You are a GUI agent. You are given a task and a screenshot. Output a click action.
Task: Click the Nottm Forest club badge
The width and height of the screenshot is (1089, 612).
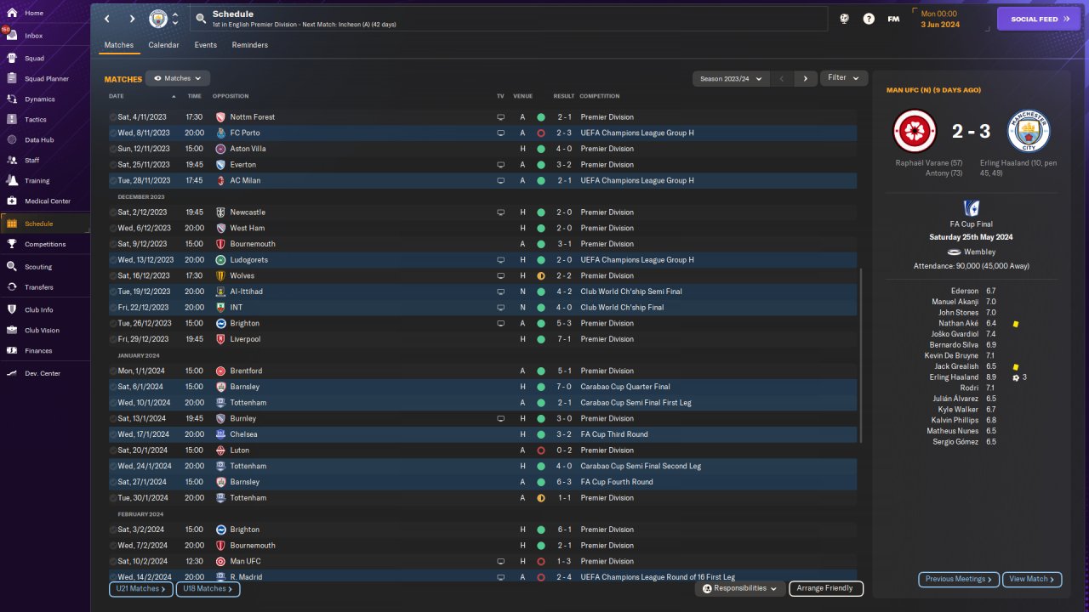220,117
